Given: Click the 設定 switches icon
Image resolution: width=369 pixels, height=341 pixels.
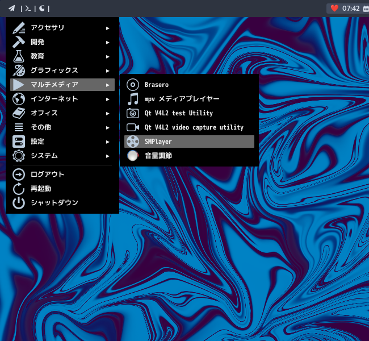Looking at the screenshot, I should 19,142.
